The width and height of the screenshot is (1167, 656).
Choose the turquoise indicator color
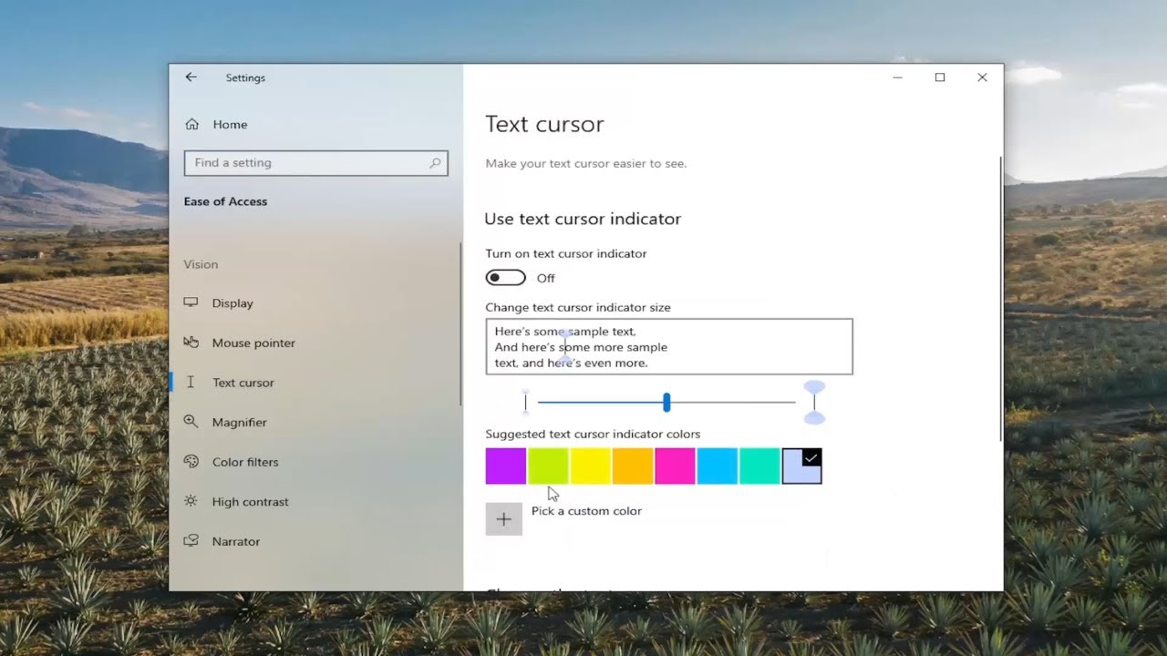[x=759, y=466]
